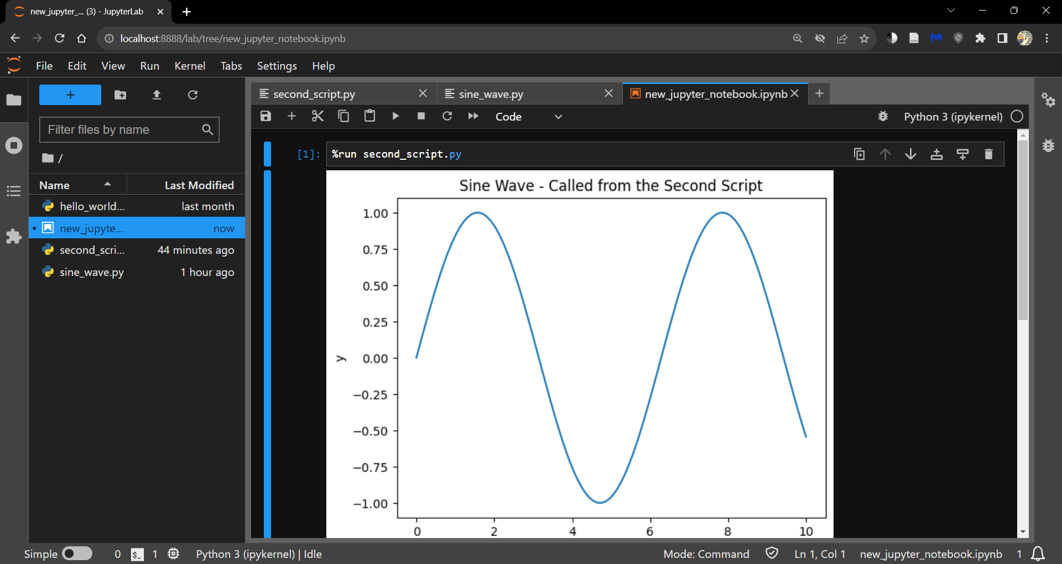Sort files by clicking Name column arrow
1062x564 pixels.
point(107,184)
